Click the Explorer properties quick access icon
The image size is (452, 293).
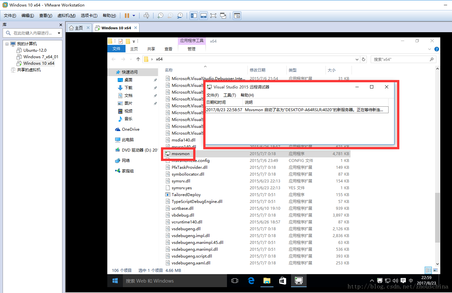pyautogui.click(x=121, y=41)
